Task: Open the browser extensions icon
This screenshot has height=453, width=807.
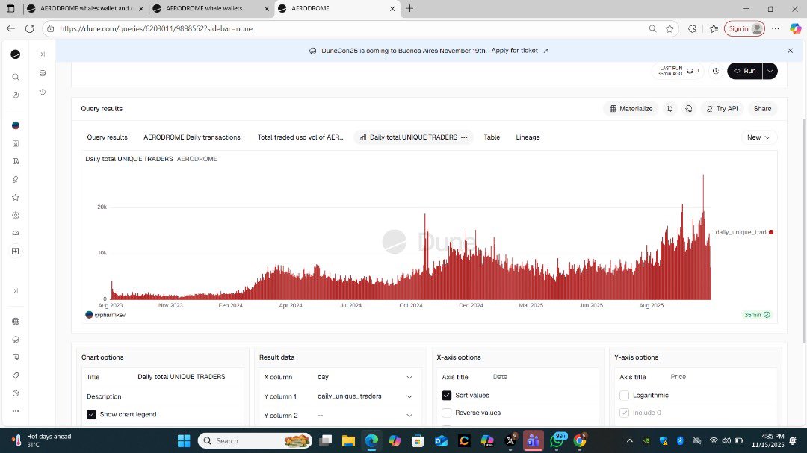Action: coord(692,29)
